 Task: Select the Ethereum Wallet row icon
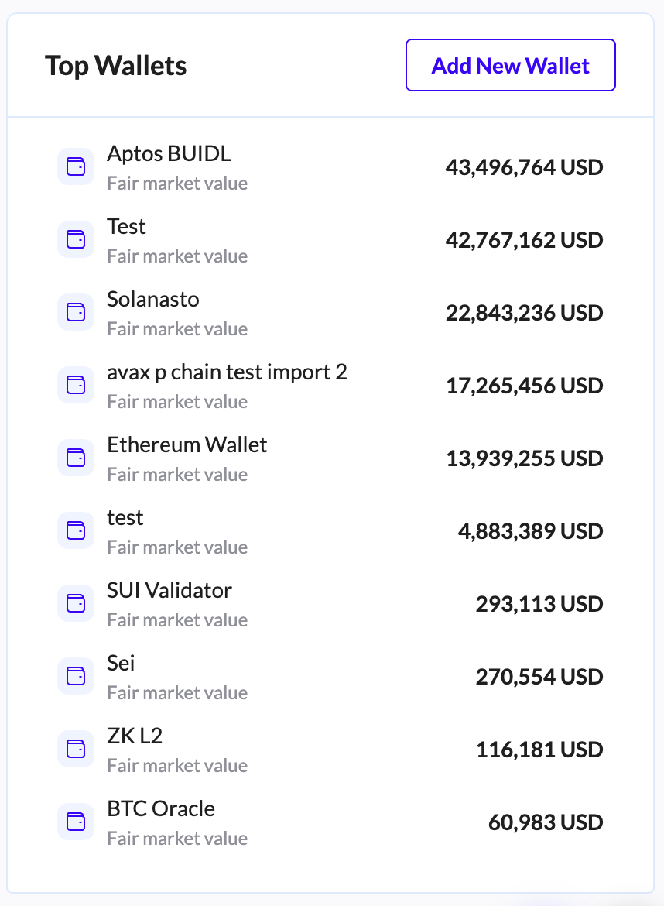pyautogui.click(x=76, y=458)
